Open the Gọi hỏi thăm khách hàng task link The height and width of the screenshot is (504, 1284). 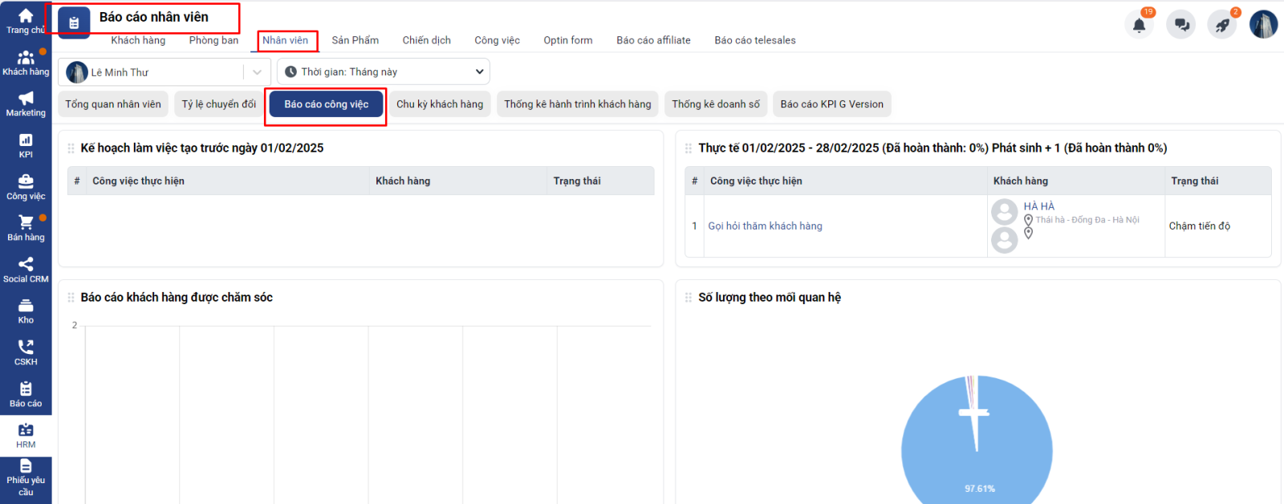tap(765, 226)
